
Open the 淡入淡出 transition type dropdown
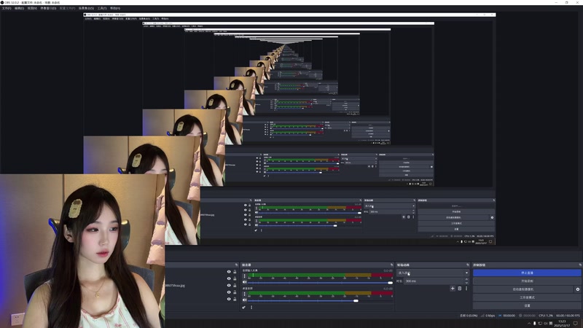pos(433,273)
